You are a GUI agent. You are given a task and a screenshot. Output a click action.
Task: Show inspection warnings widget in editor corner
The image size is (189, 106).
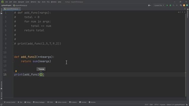179,12
